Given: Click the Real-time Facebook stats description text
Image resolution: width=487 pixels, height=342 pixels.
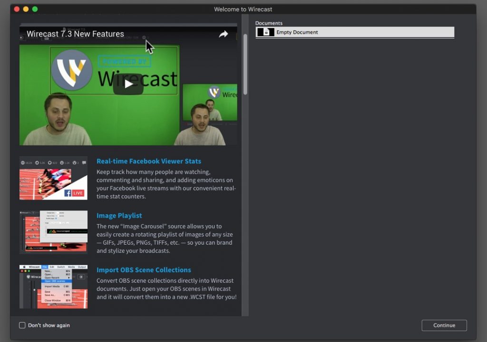Looking at the screenshot, I should click(x=166, y=184).
